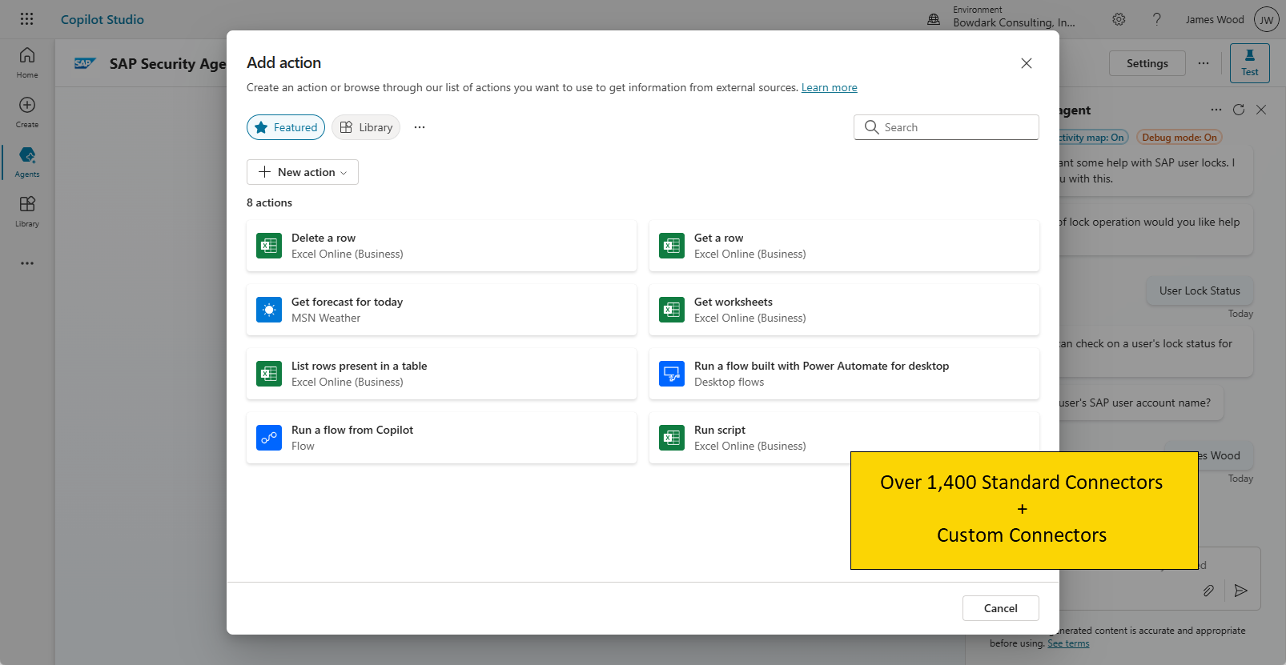
Task: Click the SAP agent logo icon
Action: [x=85, y=63]
